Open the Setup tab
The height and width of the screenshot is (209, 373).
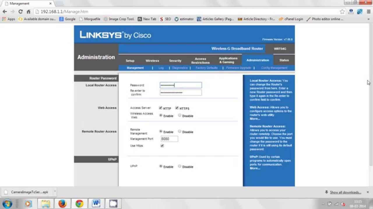point(130,61)
